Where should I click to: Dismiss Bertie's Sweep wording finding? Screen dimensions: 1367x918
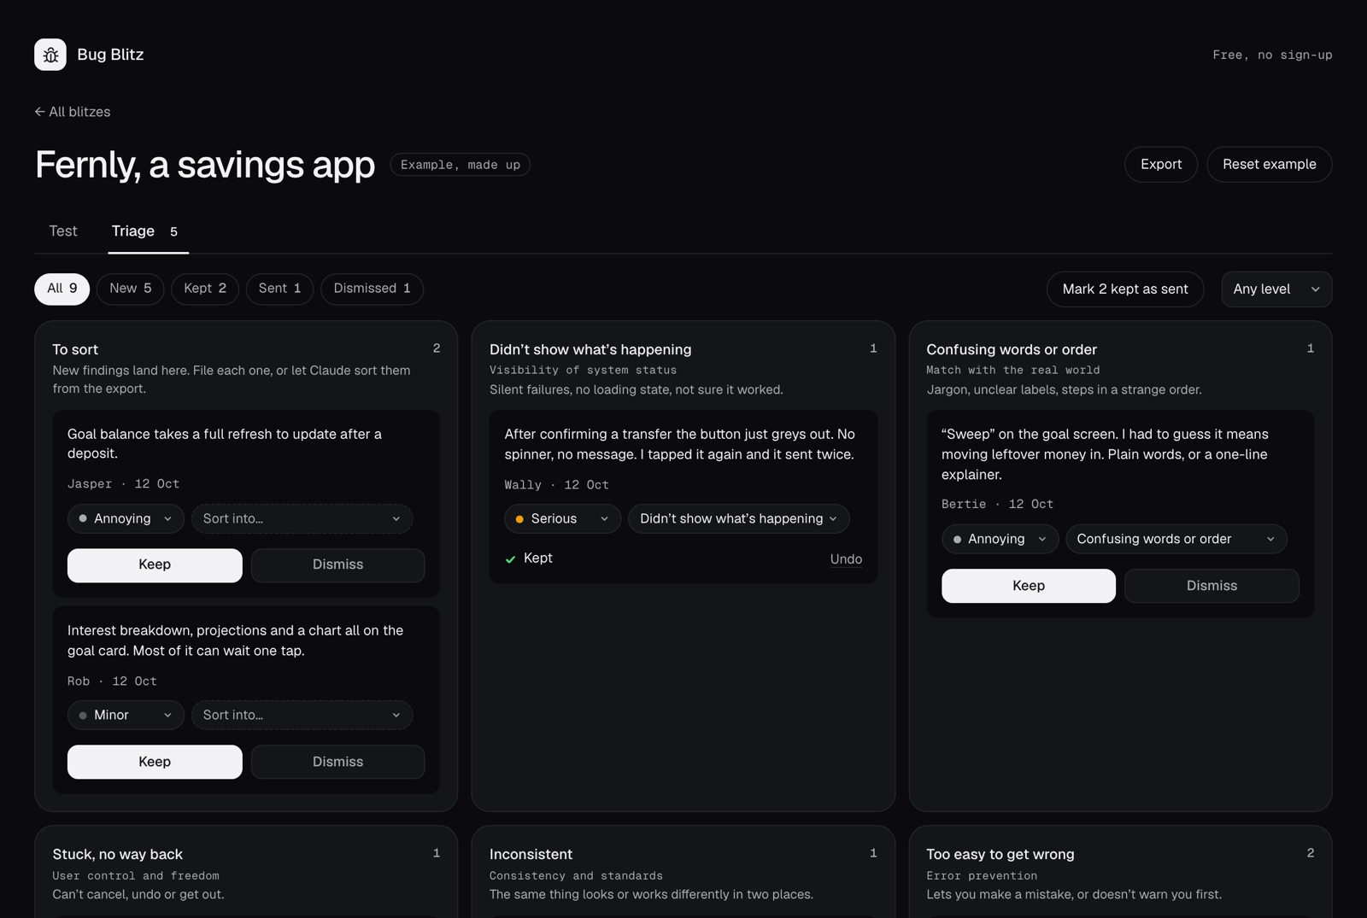[1212, 587]
